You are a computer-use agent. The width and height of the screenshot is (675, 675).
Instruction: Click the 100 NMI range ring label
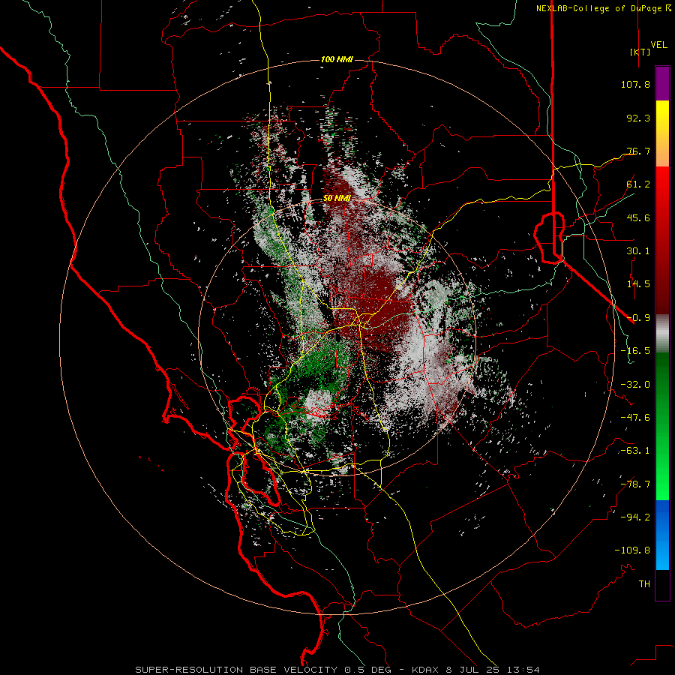(x=337, y=59)
